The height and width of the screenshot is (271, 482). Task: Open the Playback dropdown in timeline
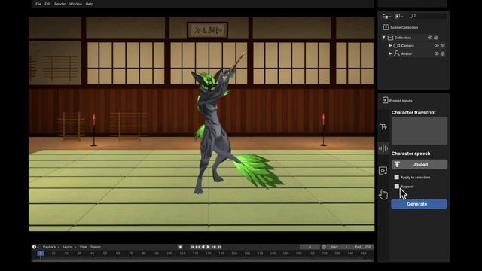click(x=50, y=247)
